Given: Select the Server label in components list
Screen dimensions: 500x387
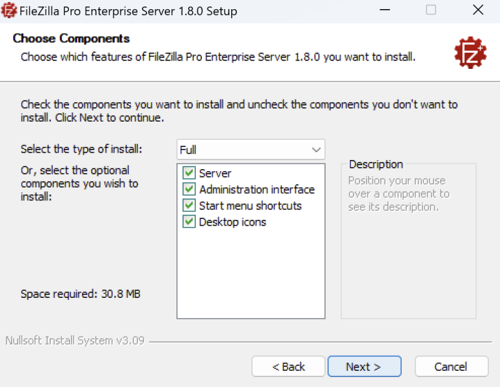Looking at the screenshot, I should (215, 173).
